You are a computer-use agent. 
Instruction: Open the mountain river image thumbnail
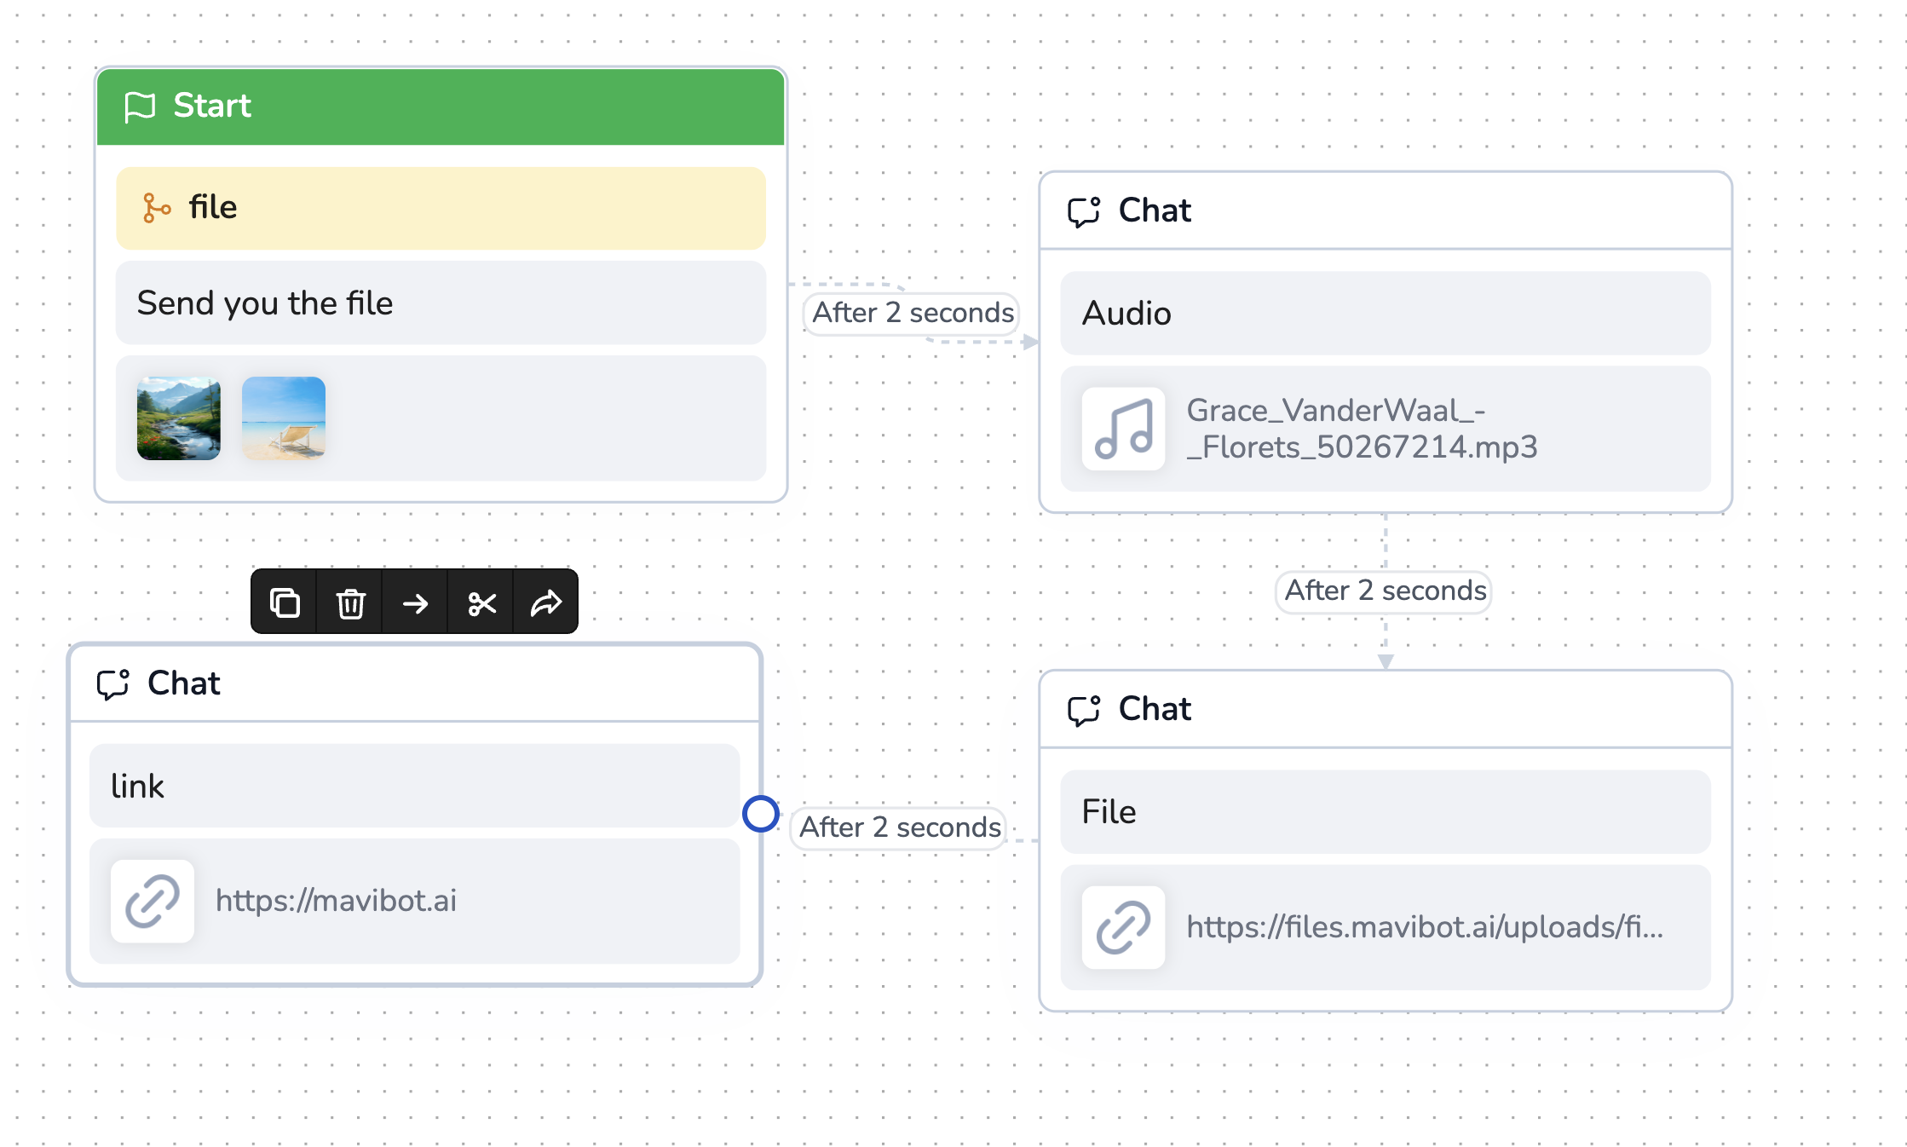tap(179, 418)
